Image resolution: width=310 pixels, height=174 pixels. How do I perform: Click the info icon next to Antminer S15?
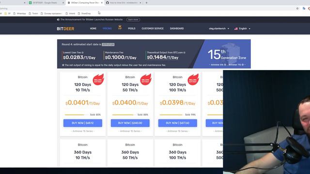pyautogui.click(x=225, y=65)
